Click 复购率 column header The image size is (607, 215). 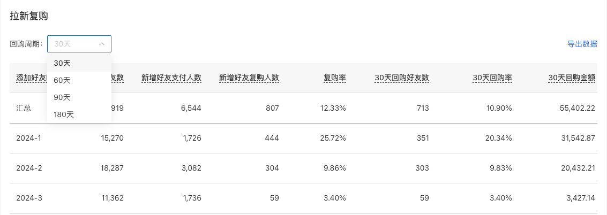335,78
